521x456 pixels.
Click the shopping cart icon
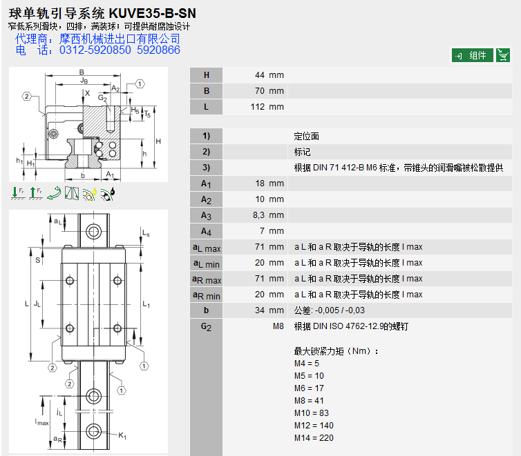pos(503,55)
